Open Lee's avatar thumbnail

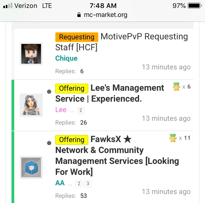(x=31, y=105)
